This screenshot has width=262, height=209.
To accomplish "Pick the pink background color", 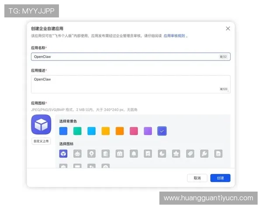I will tap(134, 131).
